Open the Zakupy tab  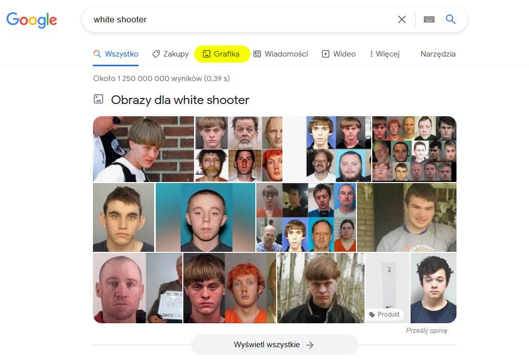171,54
